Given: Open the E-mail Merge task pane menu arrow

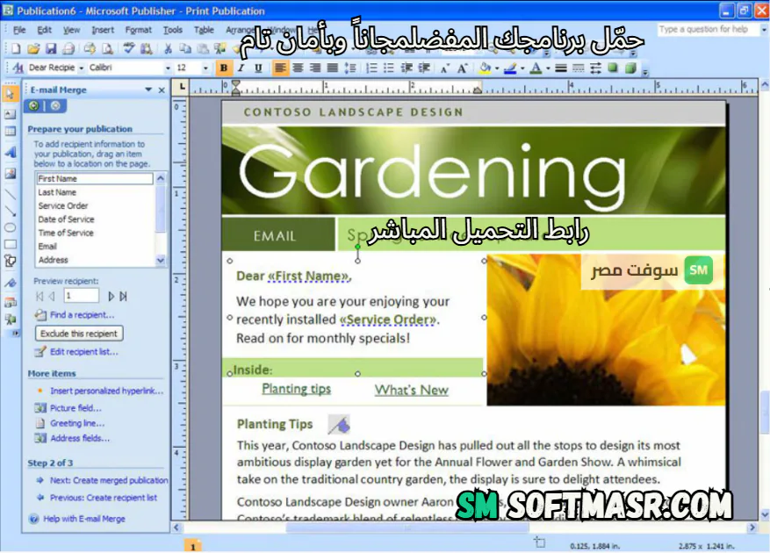Looking at the screenshot, I should pyautogui.click(x=148, y=90).
